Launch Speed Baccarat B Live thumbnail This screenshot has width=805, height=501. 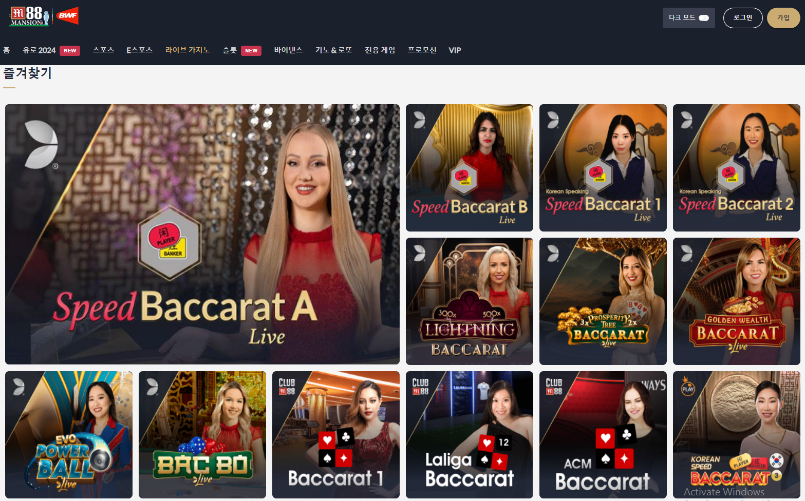pyautogui.click(x=470, y=168)
